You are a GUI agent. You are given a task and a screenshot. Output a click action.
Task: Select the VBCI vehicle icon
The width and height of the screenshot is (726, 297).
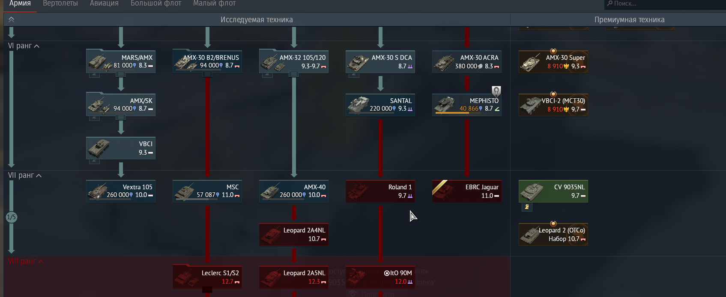coord(99,148)
